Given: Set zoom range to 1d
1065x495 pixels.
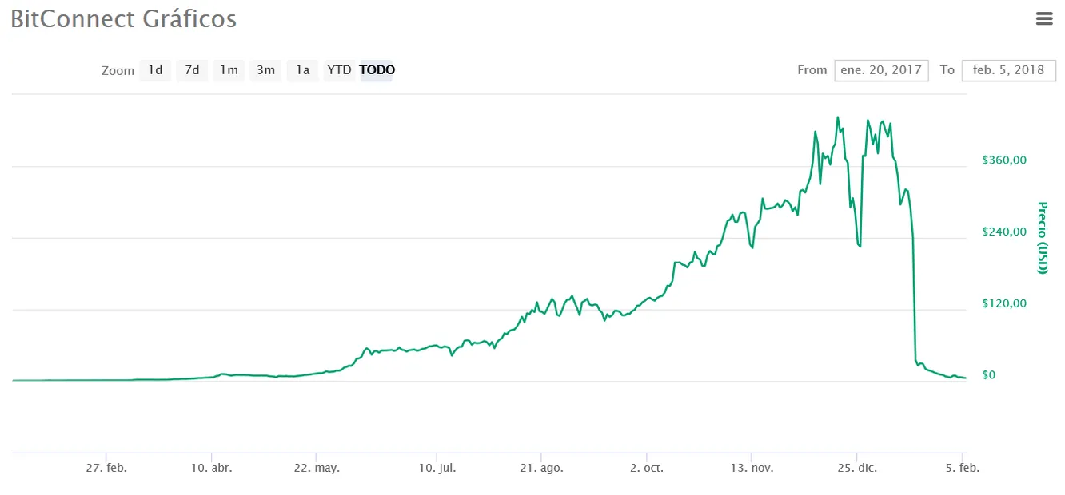Looking at the screenshot, I should tap(155, 70).
